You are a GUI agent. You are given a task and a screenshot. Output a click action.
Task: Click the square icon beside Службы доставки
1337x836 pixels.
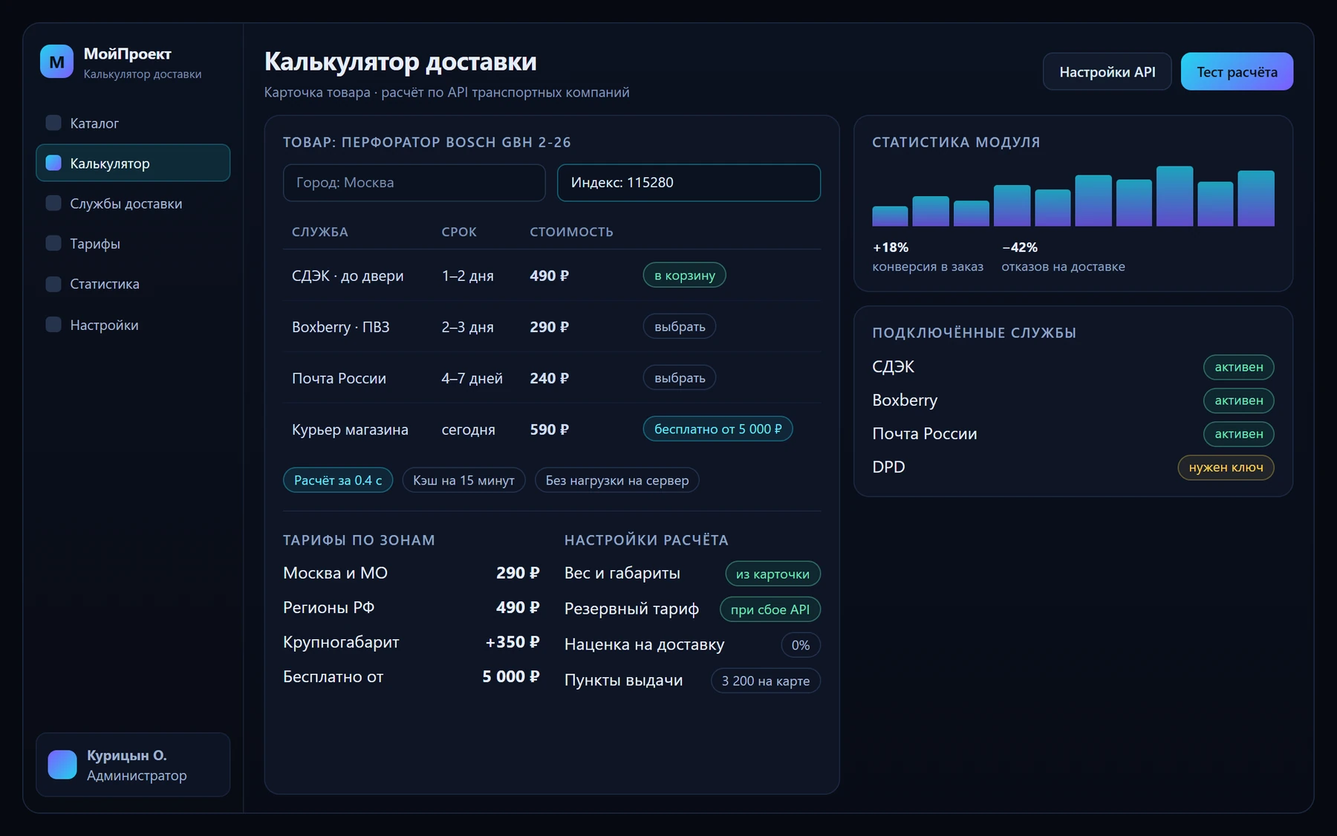53,203
